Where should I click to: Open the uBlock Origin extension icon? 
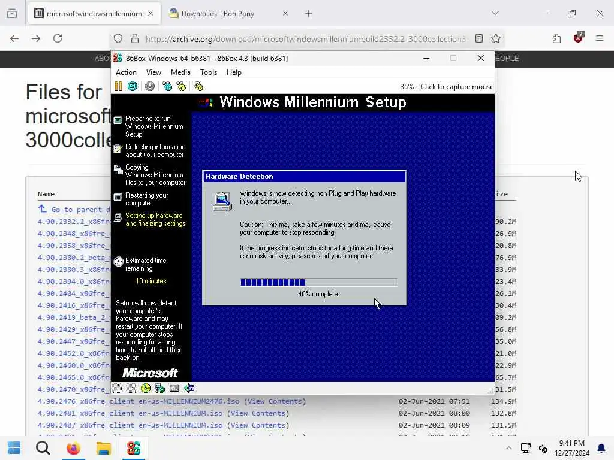[x=579, y=38]
